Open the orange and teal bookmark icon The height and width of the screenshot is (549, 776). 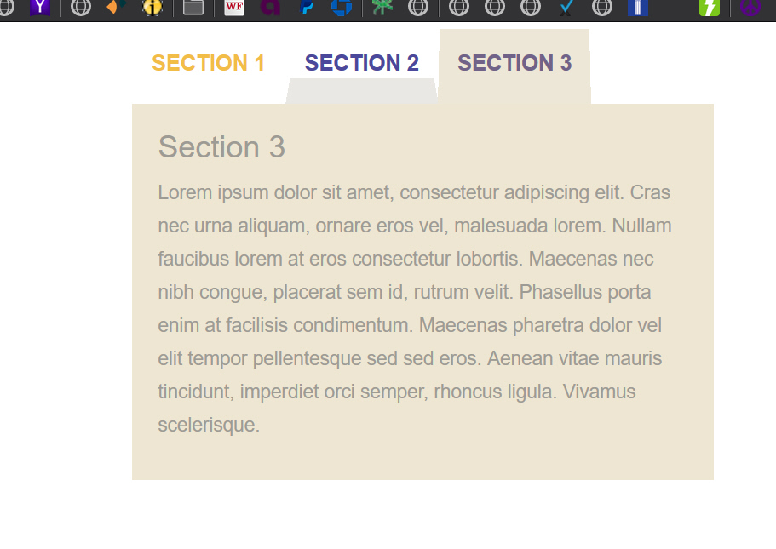pyautogui.click(x=117, y=8)
